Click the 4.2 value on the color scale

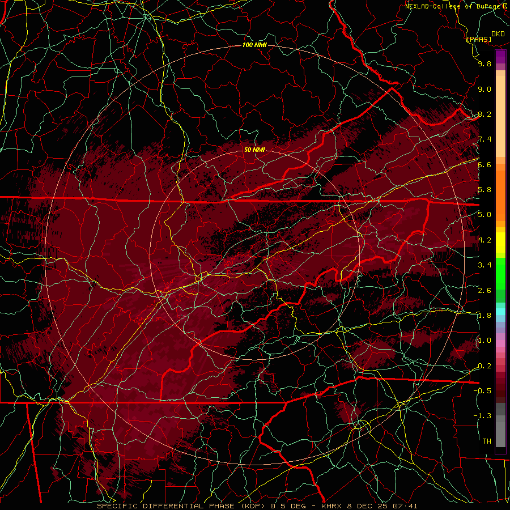click(x=484, y=240)
